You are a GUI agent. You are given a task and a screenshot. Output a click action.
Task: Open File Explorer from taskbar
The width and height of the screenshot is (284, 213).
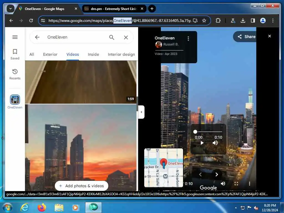tap(59, 207)
